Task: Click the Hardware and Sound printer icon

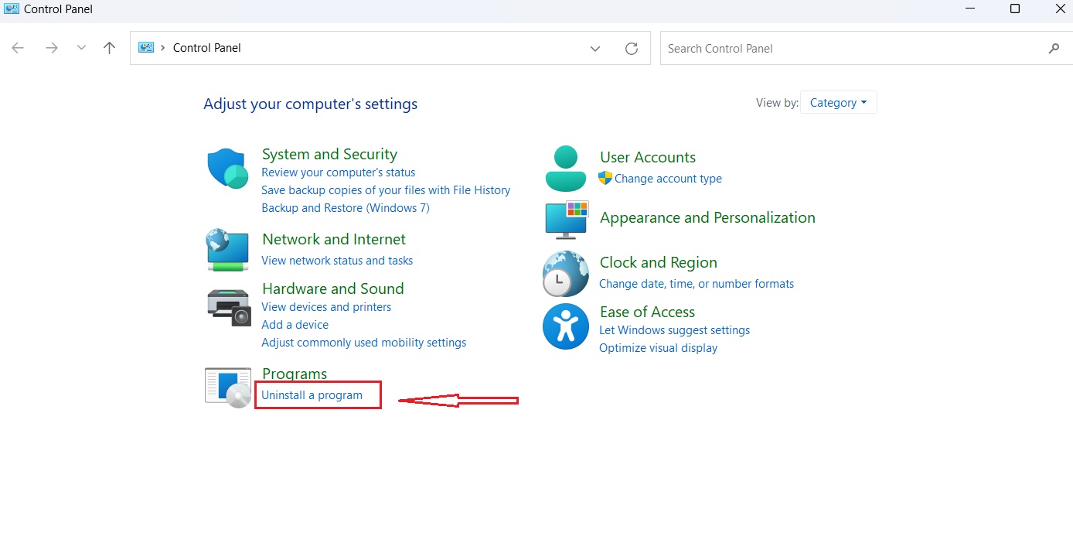Action: point(229,307)
